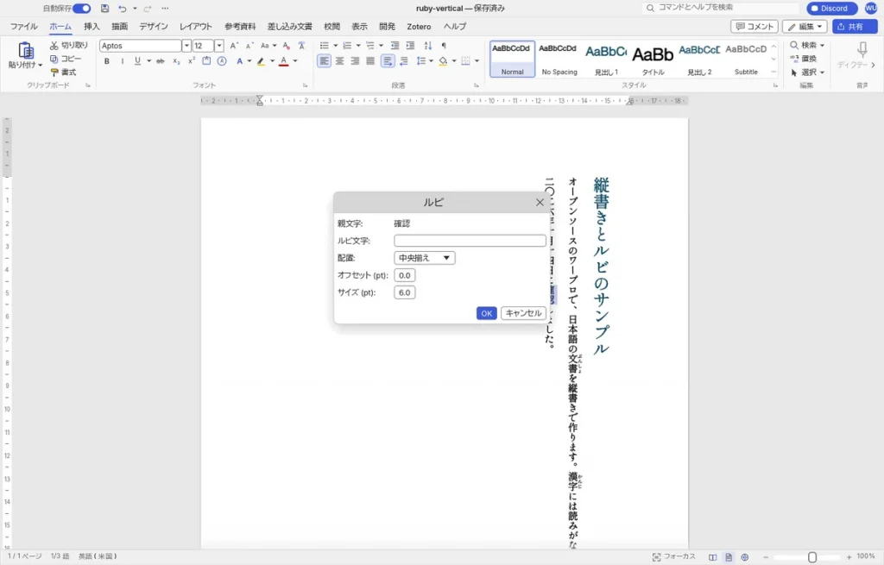Click the Paste clipboard icon
The image size is (884, 565).
pos(25,51)
